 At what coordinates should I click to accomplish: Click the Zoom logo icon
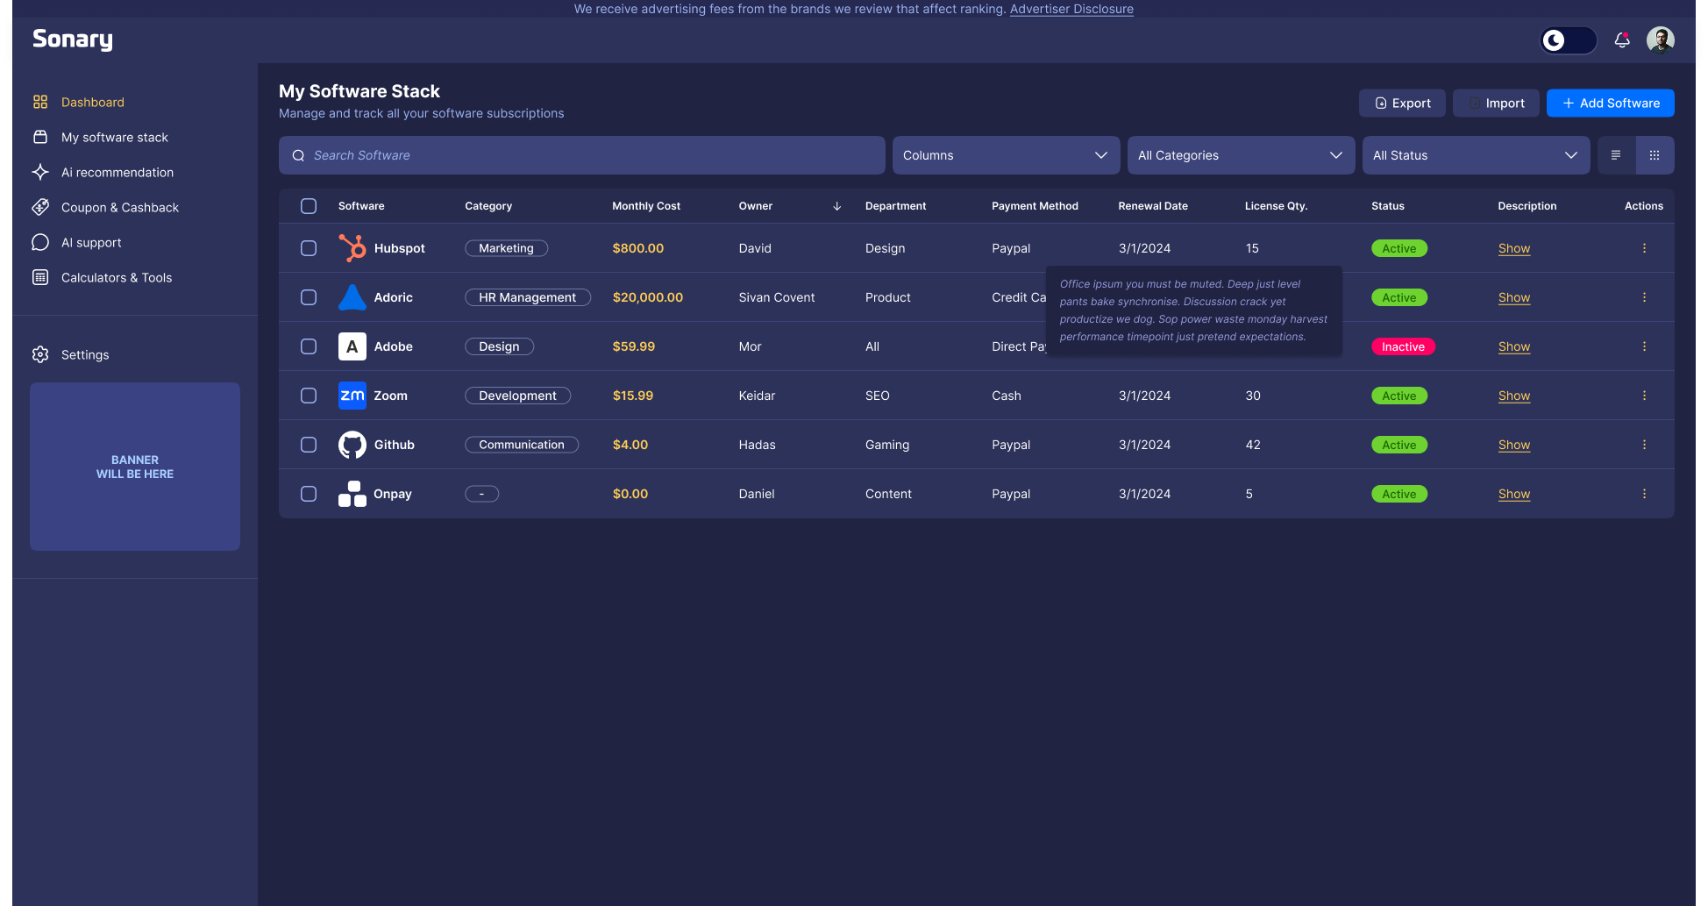pyautogui.click(x=352, y=396)
